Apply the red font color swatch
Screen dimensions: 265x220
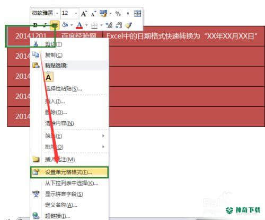pyautogui.click(x=79, y=25)
